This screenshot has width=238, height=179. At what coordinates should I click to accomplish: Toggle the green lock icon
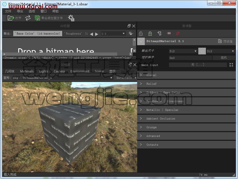[150, 33]
